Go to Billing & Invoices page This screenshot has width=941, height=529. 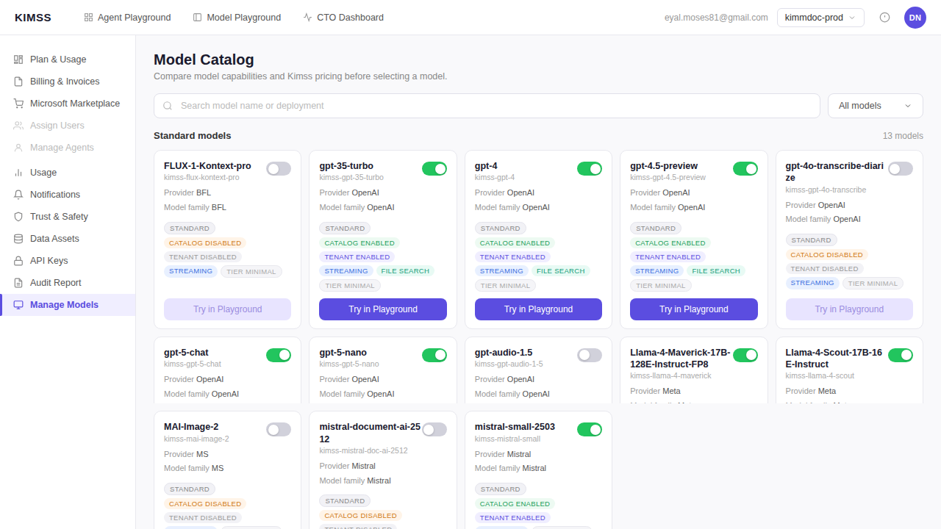point(68,82)
